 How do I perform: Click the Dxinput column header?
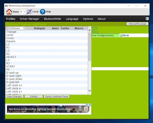click(40, 28)
